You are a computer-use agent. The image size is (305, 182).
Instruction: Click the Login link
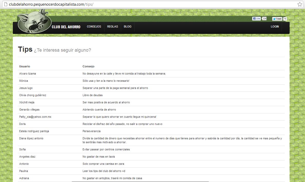coord(275,27)
